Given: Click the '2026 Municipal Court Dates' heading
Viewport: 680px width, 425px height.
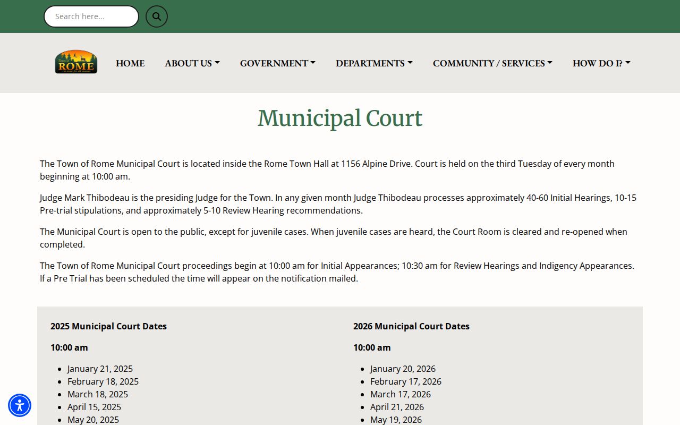Looking at the screenshot, I should (x=411, y=326).
